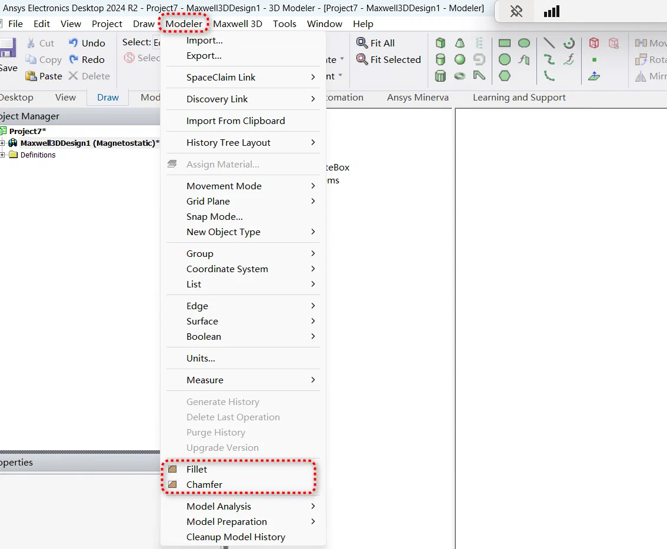The width and height of the screenshot is (667, 549).
Task: Select the Draw Sphere tool icon
Action: (x=460, y=59)
